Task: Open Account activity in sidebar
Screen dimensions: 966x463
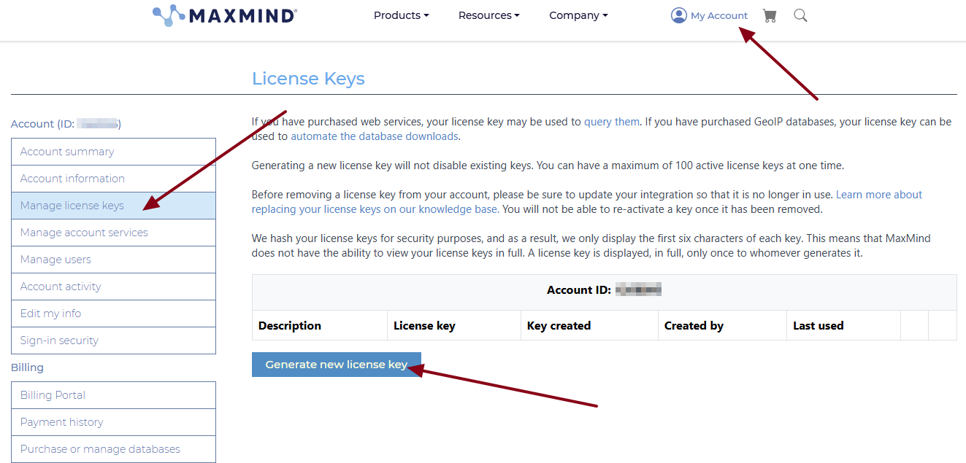Action: click(113, 287)
